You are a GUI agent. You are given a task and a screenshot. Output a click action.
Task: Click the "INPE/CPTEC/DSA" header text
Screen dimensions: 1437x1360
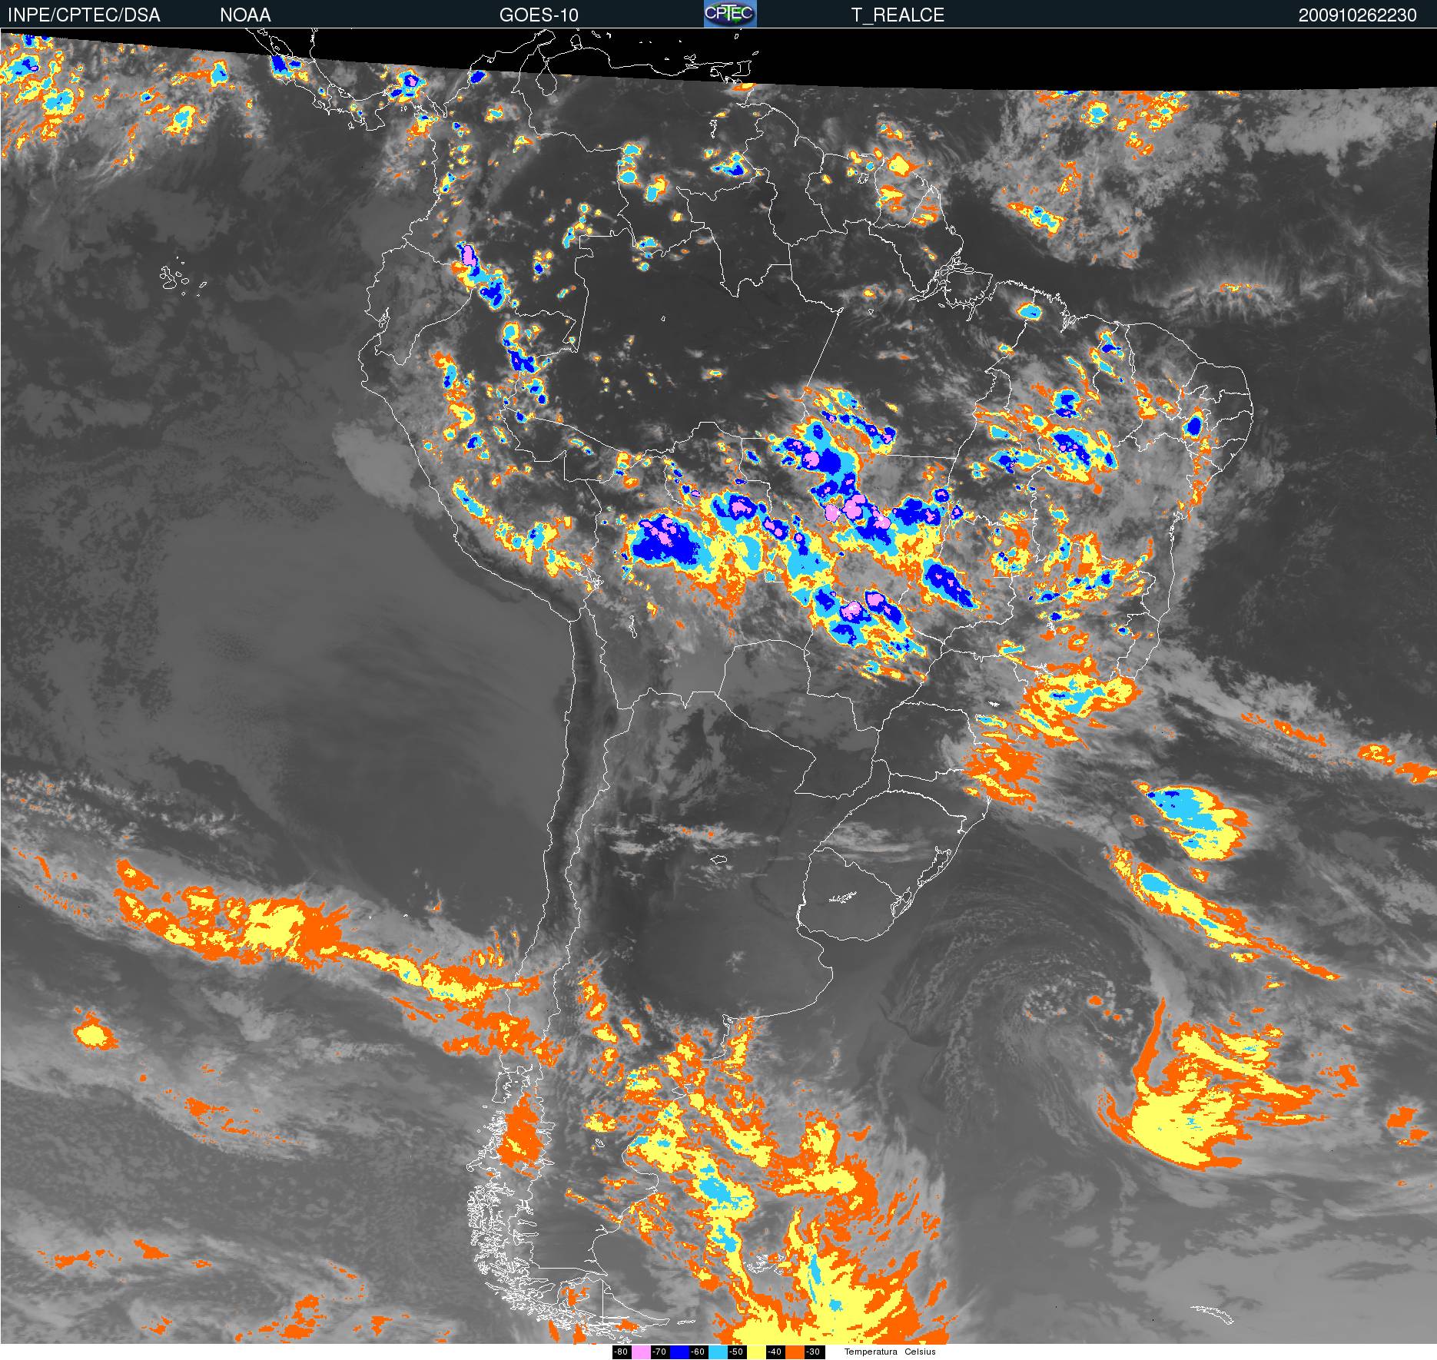(x=84, y=15)
